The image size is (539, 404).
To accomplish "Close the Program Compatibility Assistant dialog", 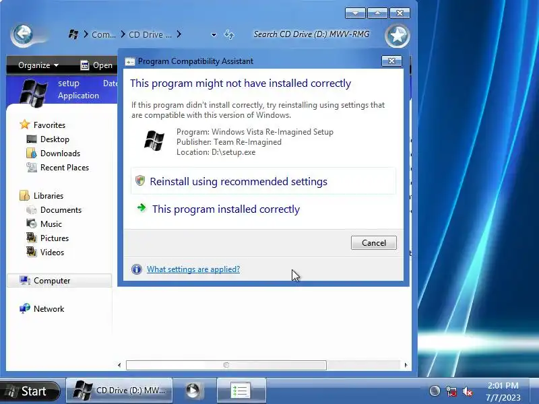I will 391,61.
